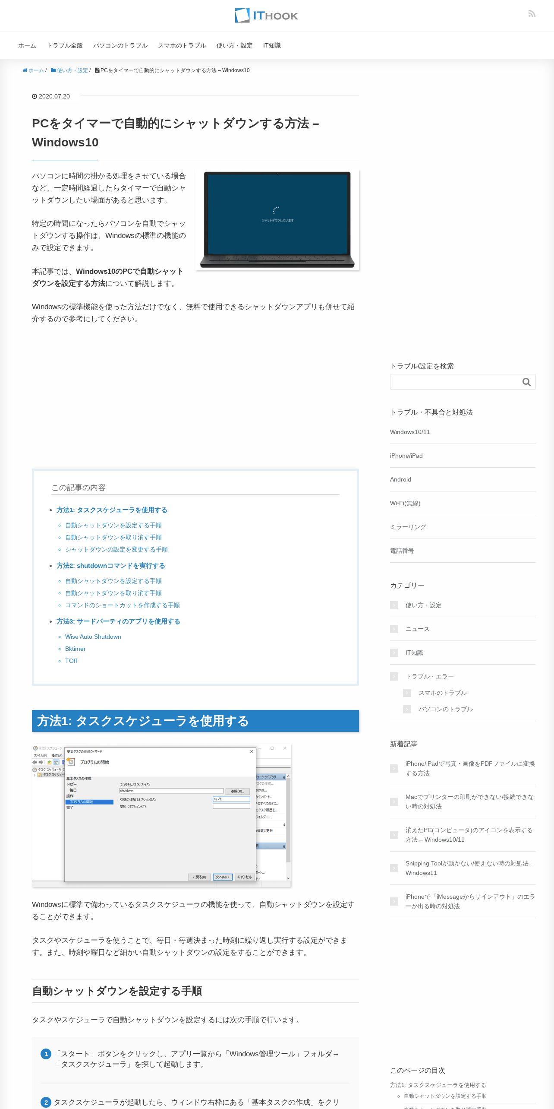This screenshot has width=554, height=1109.
Task: Click arrow icon beside iPhone/iPad PDF article
Action: 394,768
